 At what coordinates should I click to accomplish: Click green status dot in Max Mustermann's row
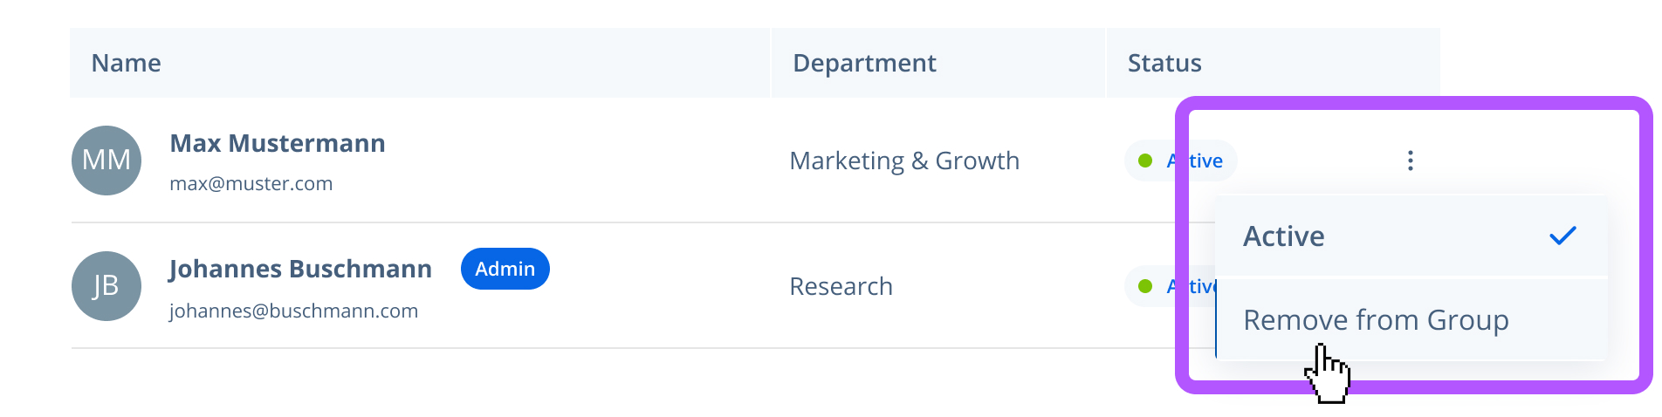tap(1145, 161)
